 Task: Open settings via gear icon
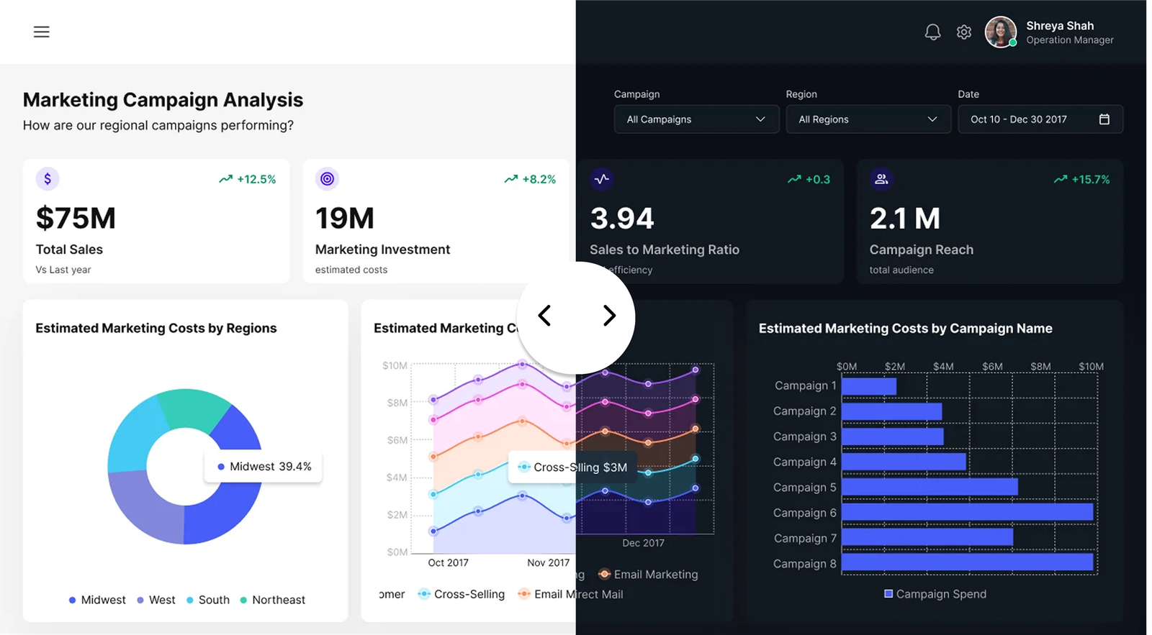coord(964,32)
